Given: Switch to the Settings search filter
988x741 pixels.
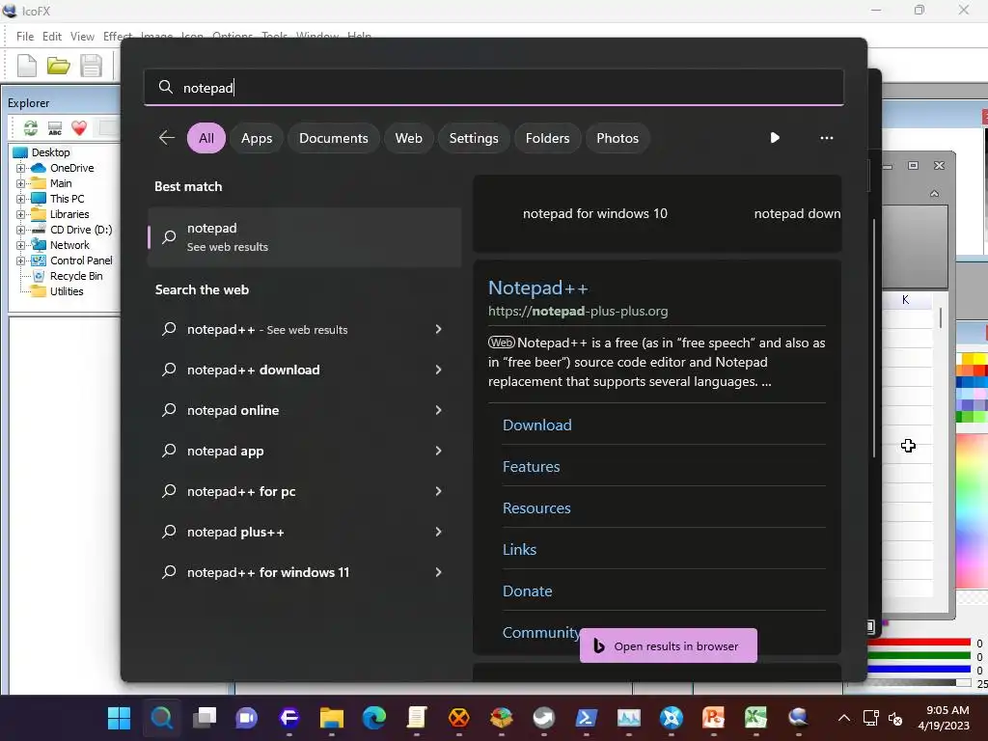Looking at the screenshot, I should pyautogui.click(x=473, y=138).
